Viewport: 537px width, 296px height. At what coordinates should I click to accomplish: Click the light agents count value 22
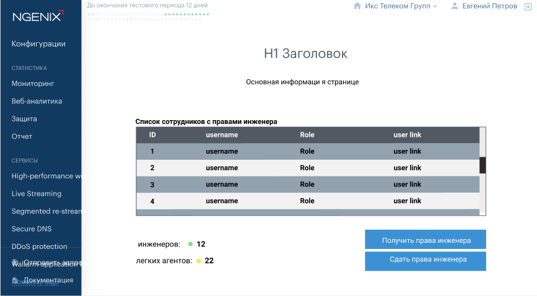pyautogui.click(x=209, y=261)
